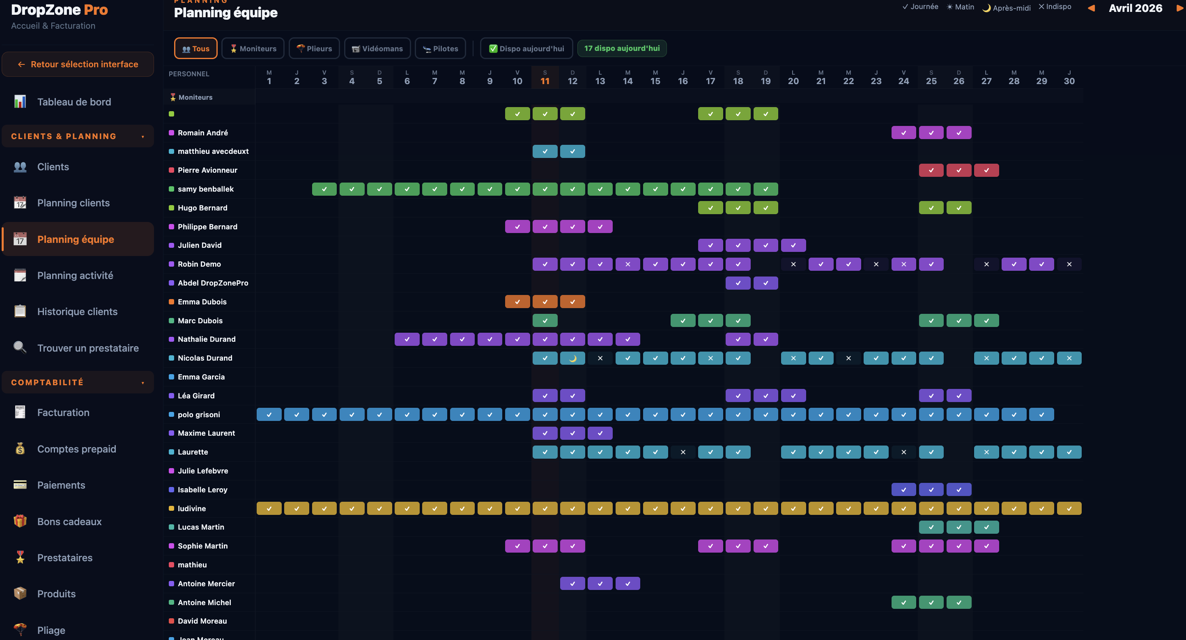Filter by Pilotes tab
Image resolution: width=1186 pixels, height=640 pixels.
point(440,48)
